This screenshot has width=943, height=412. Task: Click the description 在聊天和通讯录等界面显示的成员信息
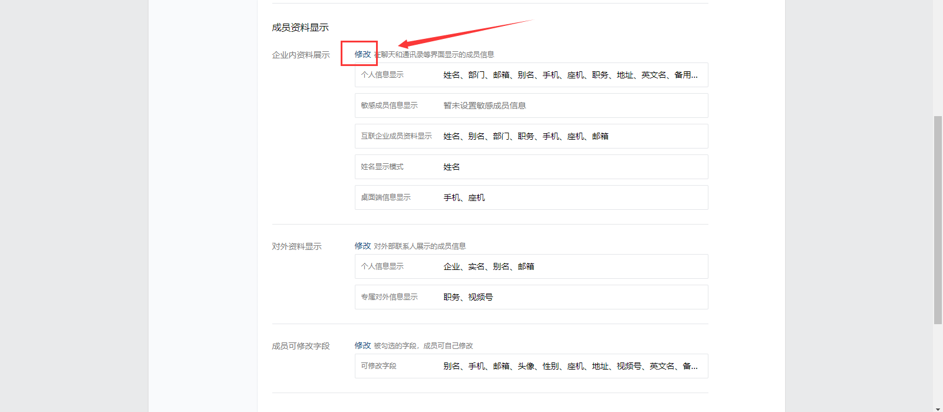tap(436, 54)
